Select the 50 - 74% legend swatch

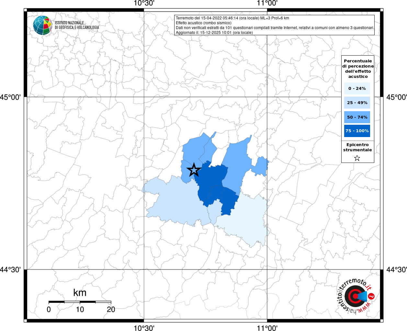click(x=357, y=117)
